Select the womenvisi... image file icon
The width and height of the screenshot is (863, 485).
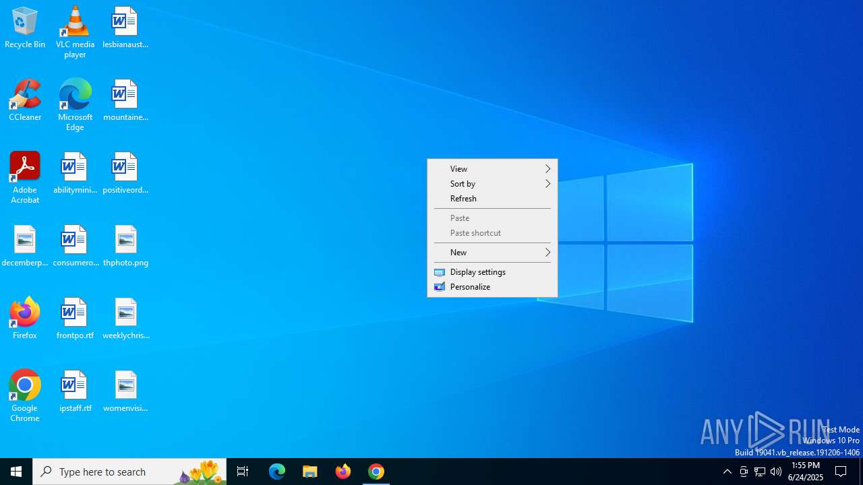[125, 391]
